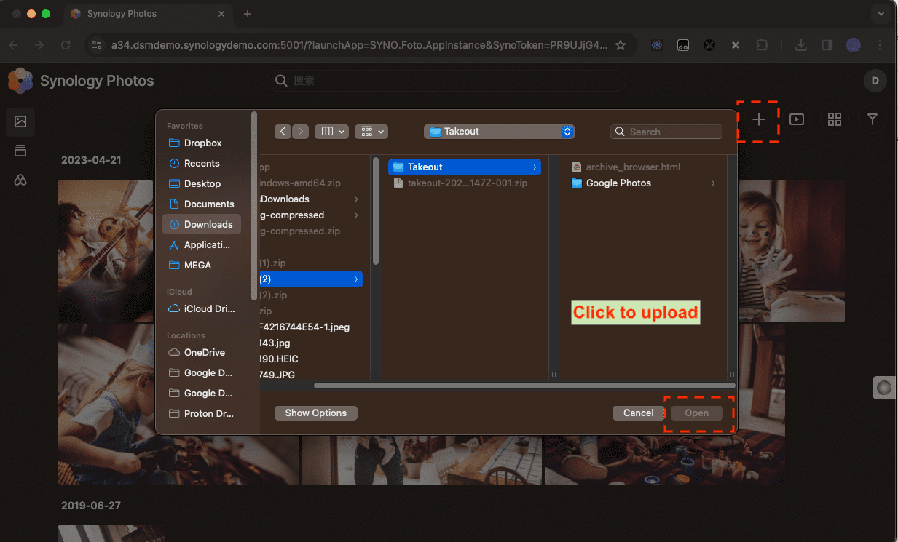Screen dimensions: 898x542
Task: Click the floating assistant circle icon
Action: pos(884,388)
